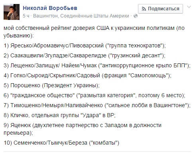Click the word премьера ending item 9
The width and height of the screenshot is (195, 153).
tap(16, 133)
